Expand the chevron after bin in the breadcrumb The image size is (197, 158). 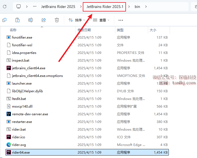[146, 7]
